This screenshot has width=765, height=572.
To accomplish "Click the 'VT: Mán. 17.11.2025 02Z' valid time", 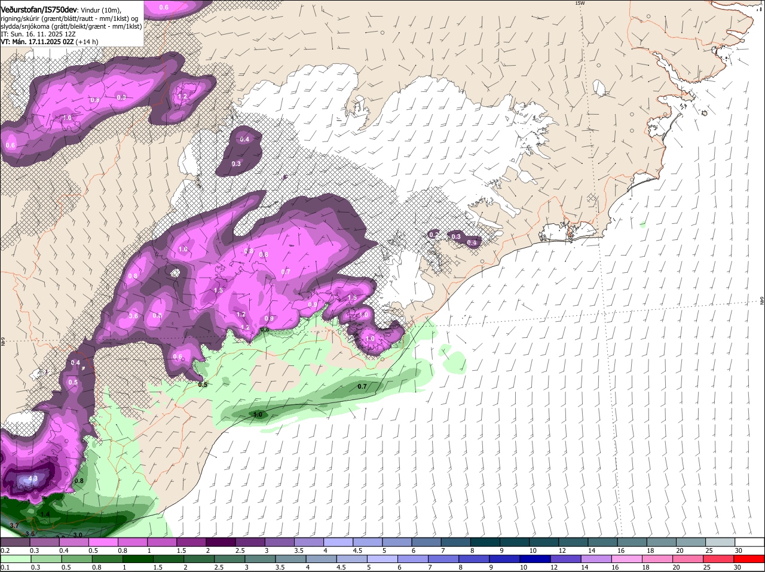I will 37,42.
